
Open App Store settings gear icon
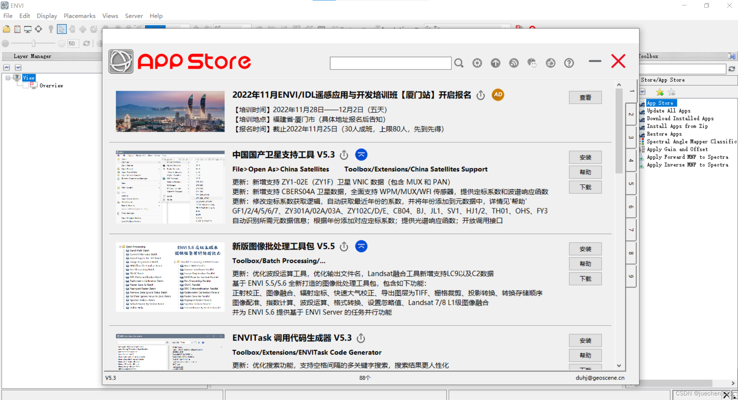477,63
